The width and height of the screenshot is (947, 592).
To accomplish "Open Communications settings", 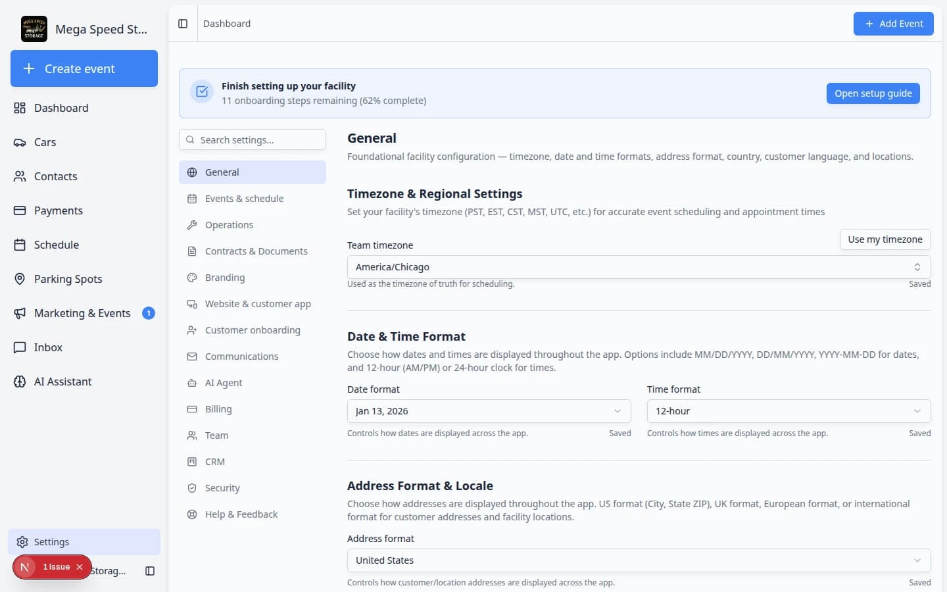I will (253, 357).
